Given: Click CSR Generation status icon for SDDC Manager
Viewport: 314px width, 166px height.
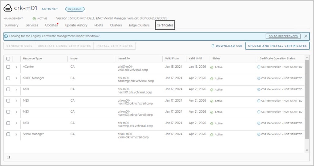Looking at the screenshot, I should [x=259, y=78].
